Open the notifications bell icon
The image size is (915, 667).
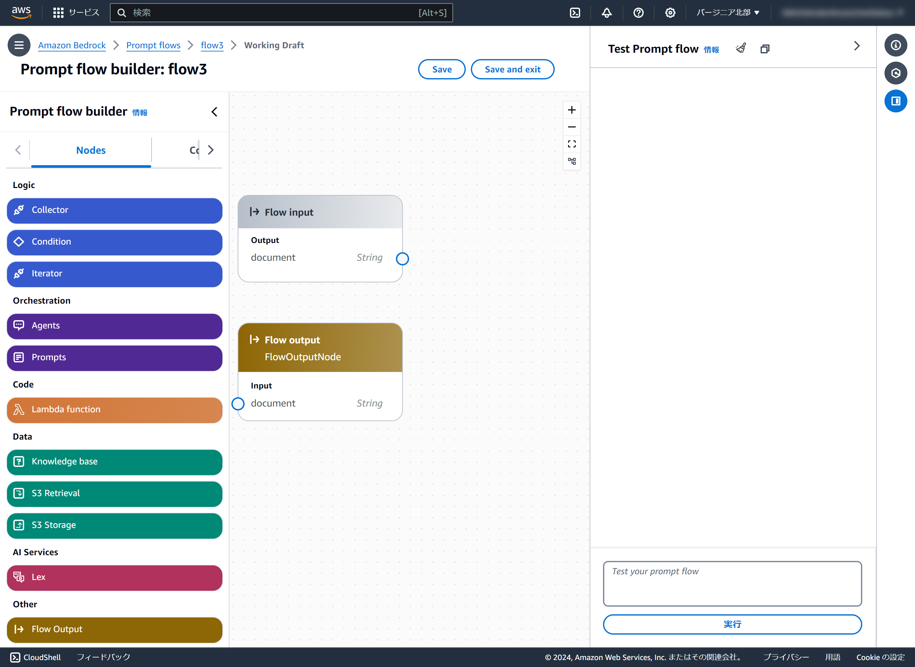click(x=607, y=13)
